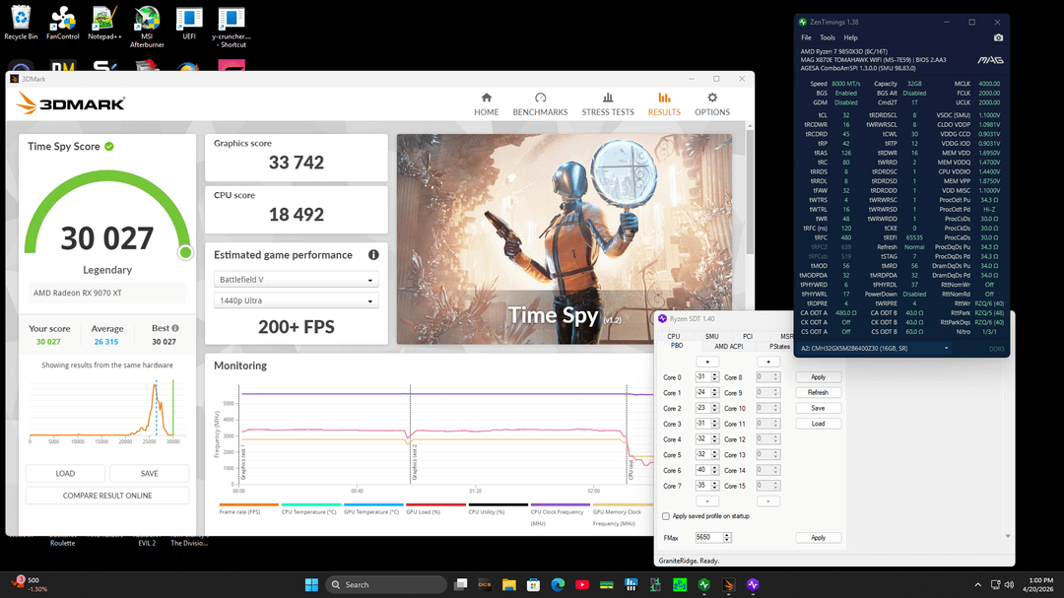Open MSI Afterburner from the desktop
Screen dimensions: 1064x598
[x=146, y=26]
